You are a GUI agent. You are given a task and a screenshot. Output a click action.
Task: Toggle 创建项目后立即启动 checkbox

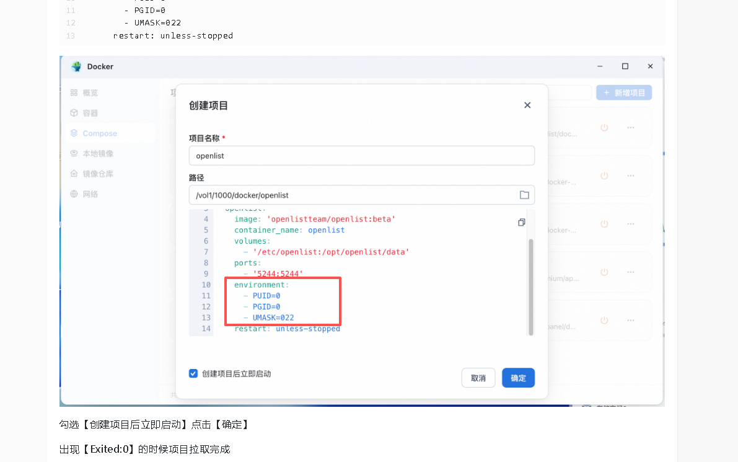point(193,373)
